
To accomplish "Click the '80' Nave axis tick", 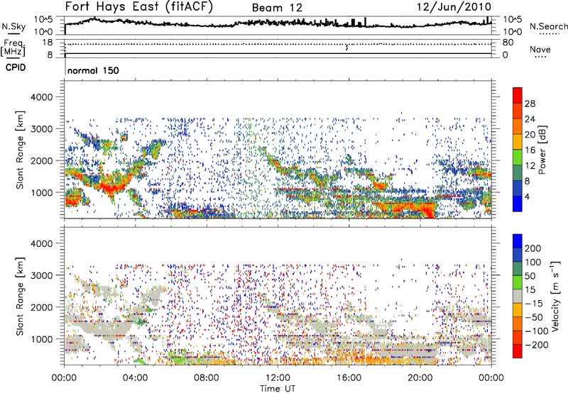I will pyautogui.click(x=508, y=43).
